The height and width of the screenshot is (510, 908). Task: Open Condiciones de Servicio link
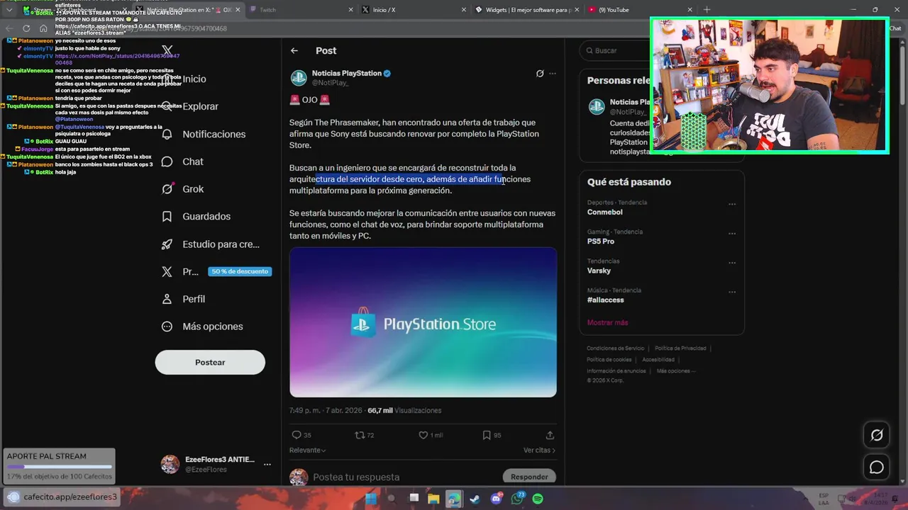coord(615,348)
